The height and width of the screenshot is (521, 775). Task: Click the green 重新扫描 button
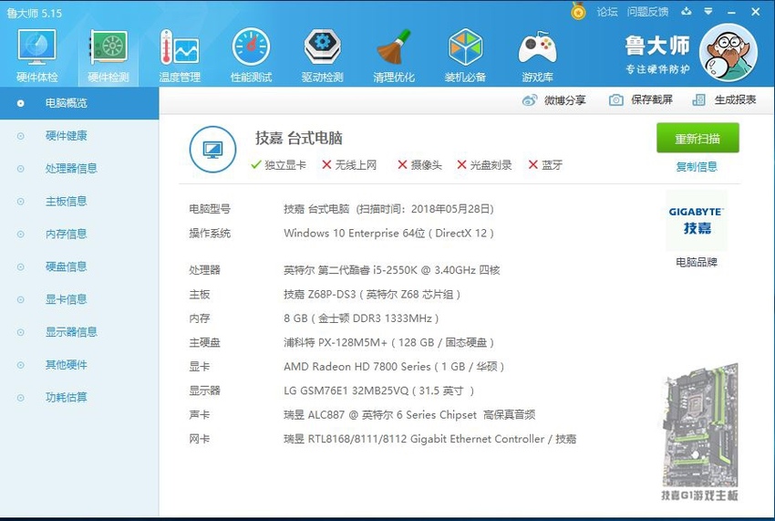[x=697, y=138]
